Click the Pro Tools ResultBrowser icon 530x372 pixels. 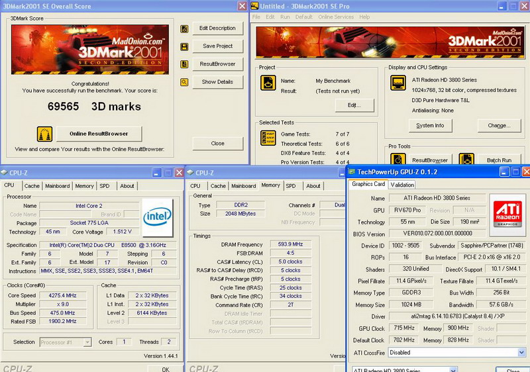click(398, 160)
